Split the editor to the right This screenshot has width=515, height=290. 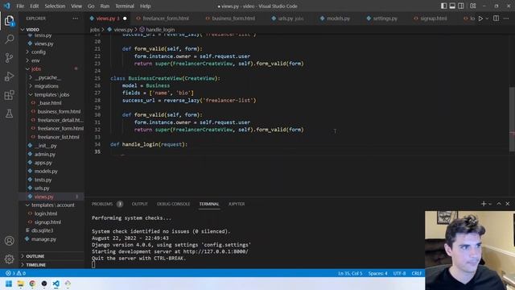click(x=496, y=19)
